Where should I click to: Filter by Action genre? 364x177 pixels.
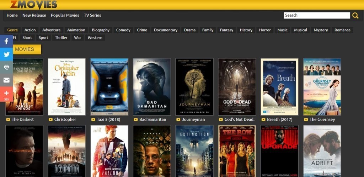[30, 30]
